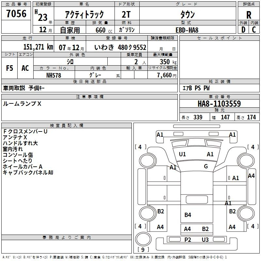This screenshot has width=261, height=261.
Task: Select the mileage value 151,271 km
Action: point(38,47)
